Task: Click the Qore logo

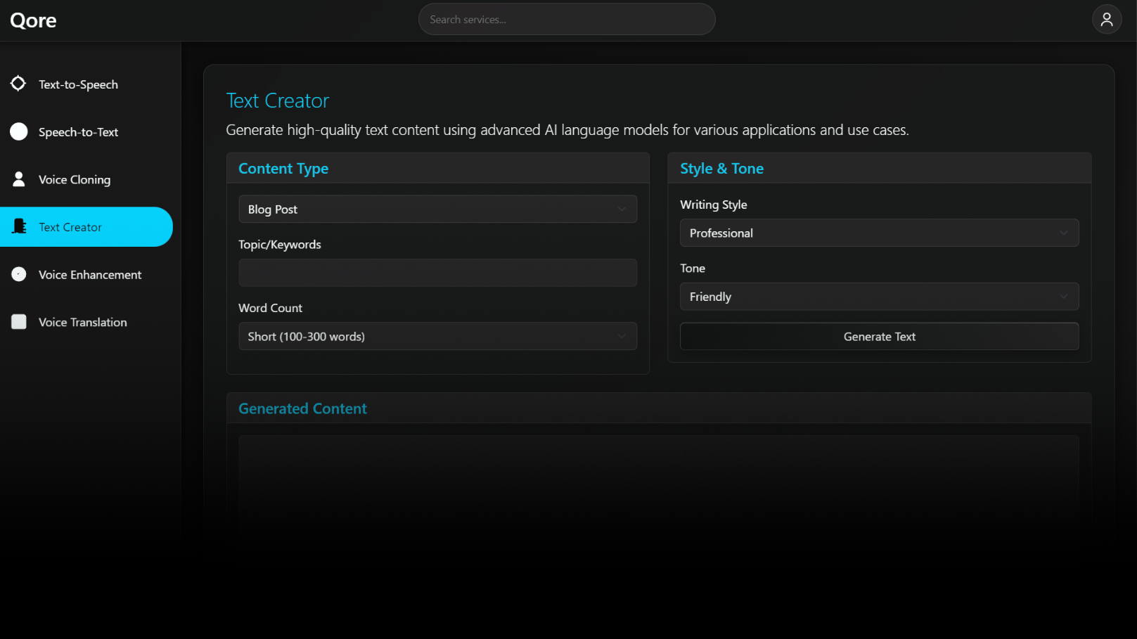Action: click(33, 20)
